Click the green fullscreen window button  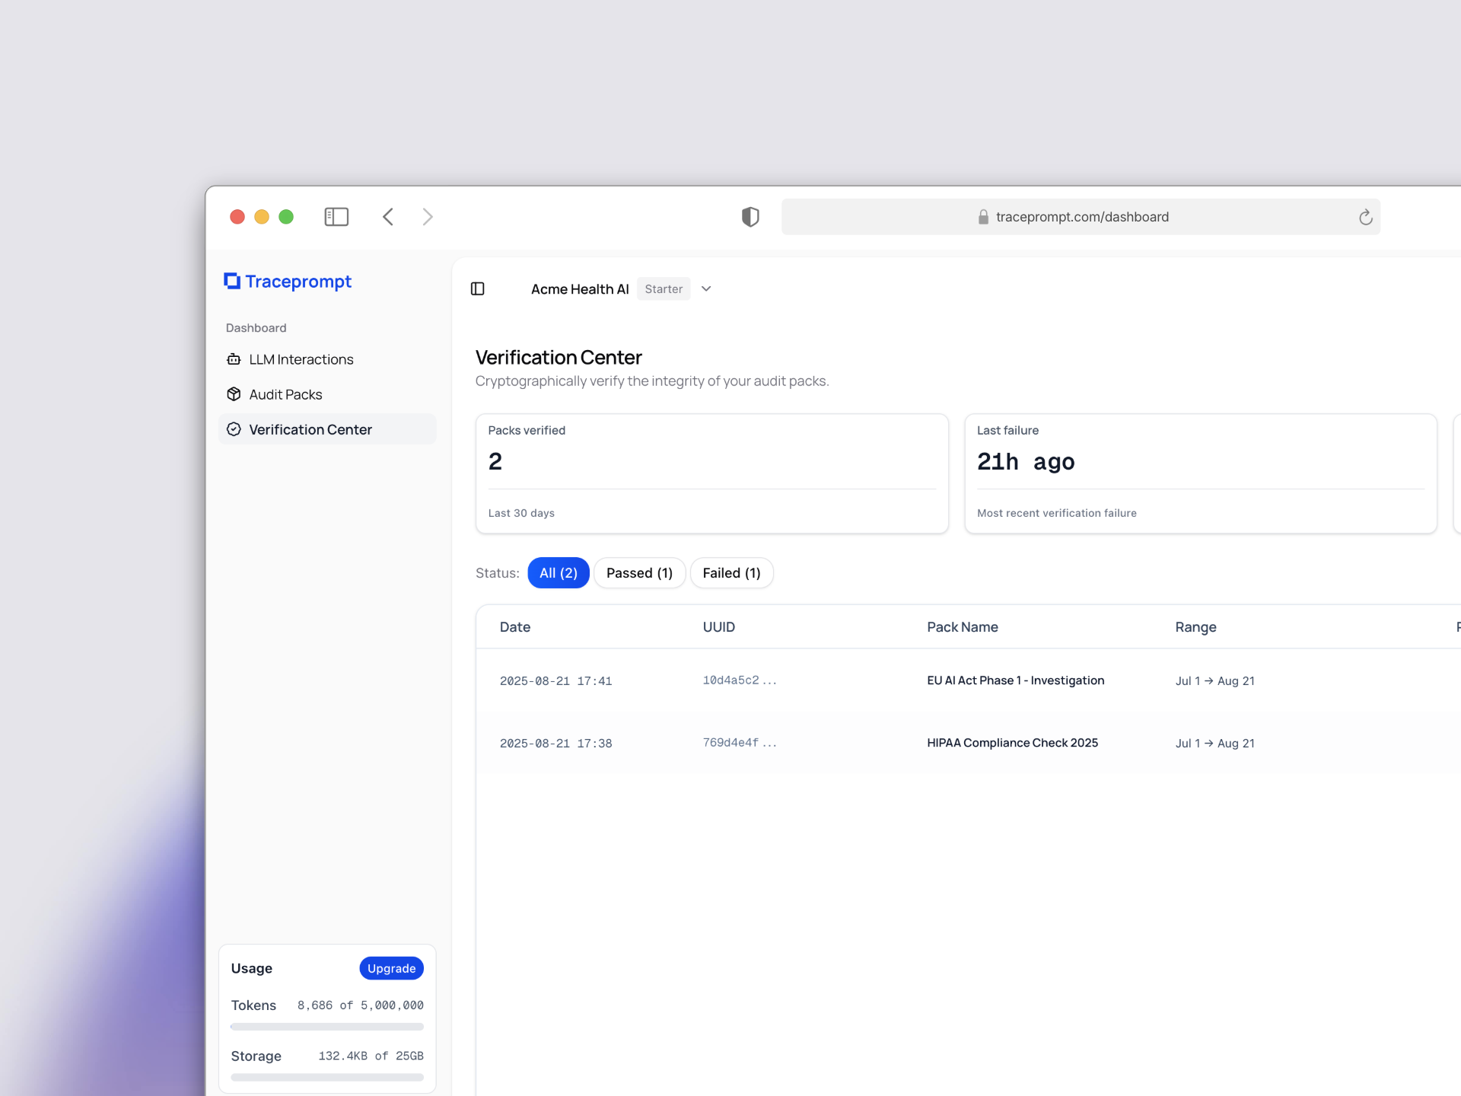pyautogui.click(x=286, y=217)
